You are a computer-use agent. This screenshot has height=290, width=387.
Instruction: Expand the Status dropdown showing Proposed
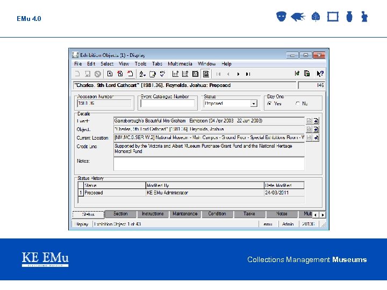tap(254, 104)
